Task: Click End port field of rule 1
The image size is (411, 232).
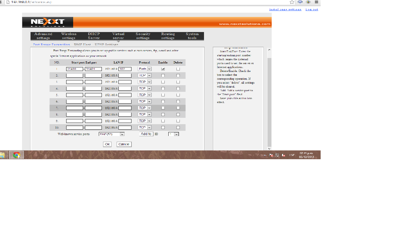Action: (93, 69)
